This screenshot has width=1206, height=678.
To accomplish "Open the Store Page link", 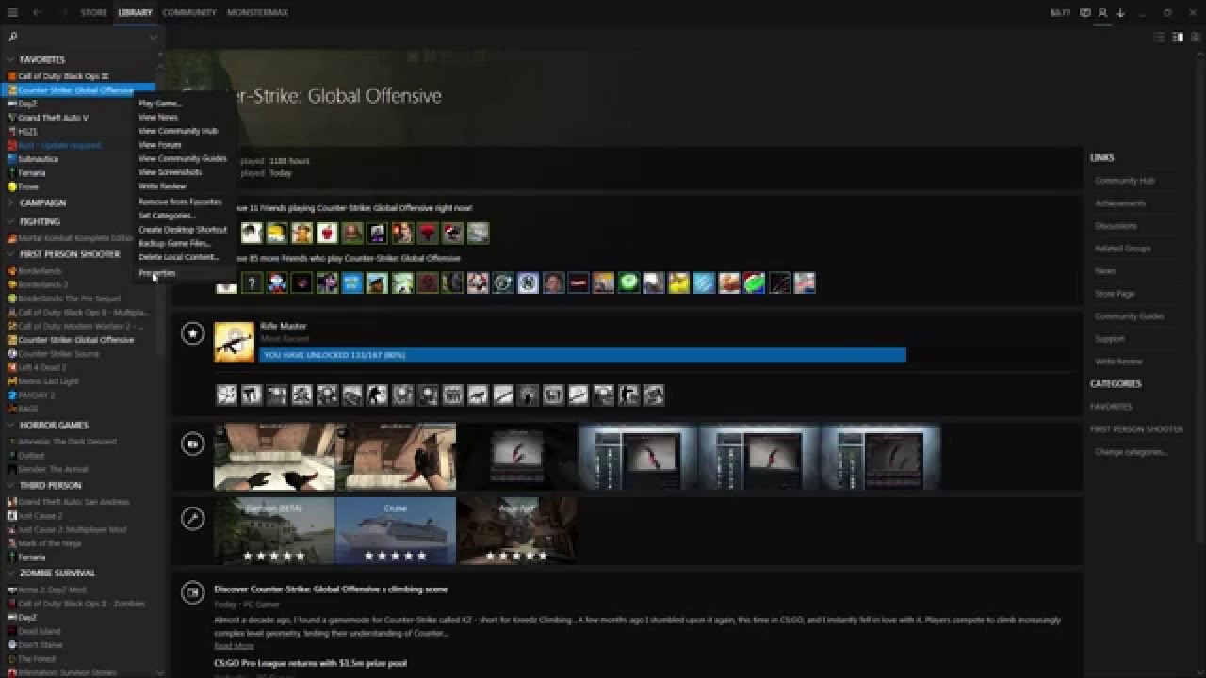I will [1115, 294].
